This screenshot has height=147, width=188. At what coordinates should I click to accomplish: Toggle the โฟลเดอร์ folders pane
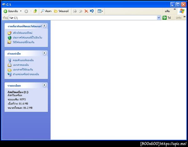click(61, 11)
